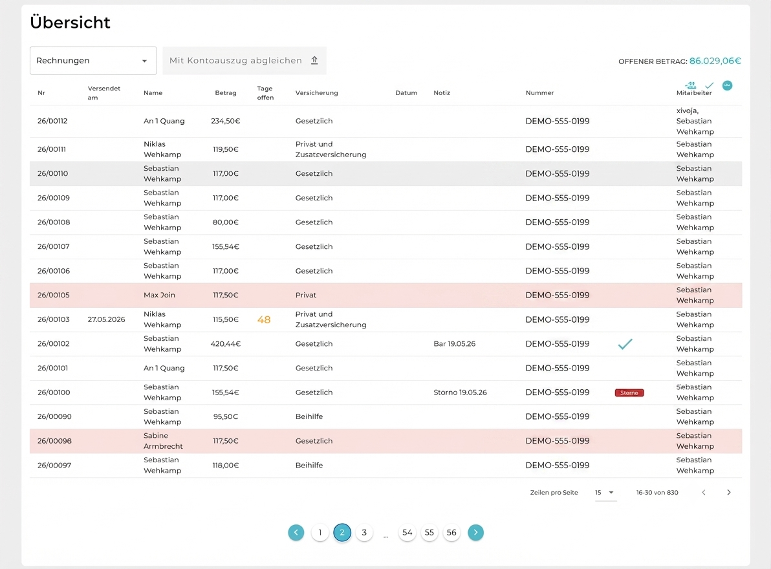Click the 16-30 von 830 range text
This screenshot has height=569, width=771.
tap(657, 492)
